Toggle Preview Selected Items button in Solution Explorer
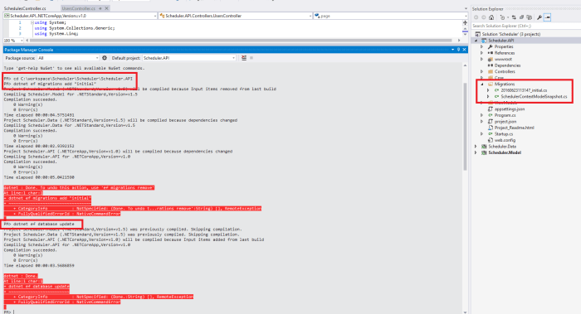The width and height of the screenshot is (581, 314). click(547, 17)
